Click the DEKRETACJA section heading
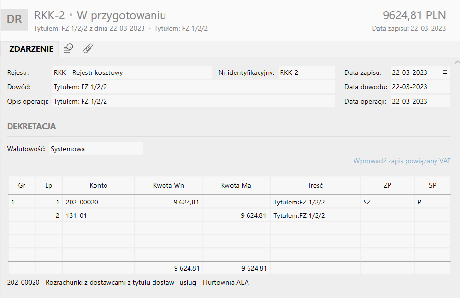Image resolution: width=460 pixels, height=298 pixels. (31, 126)
